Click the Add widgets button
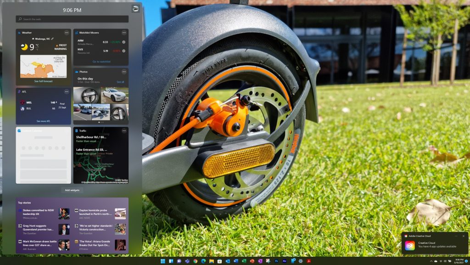 click(72, 190)
